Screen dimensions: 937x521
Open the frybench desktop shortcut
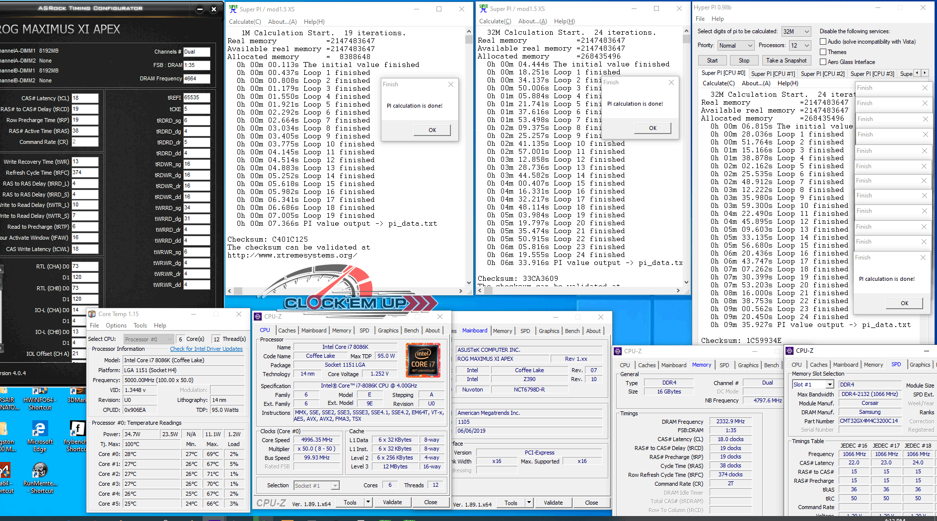coord(77,430)
